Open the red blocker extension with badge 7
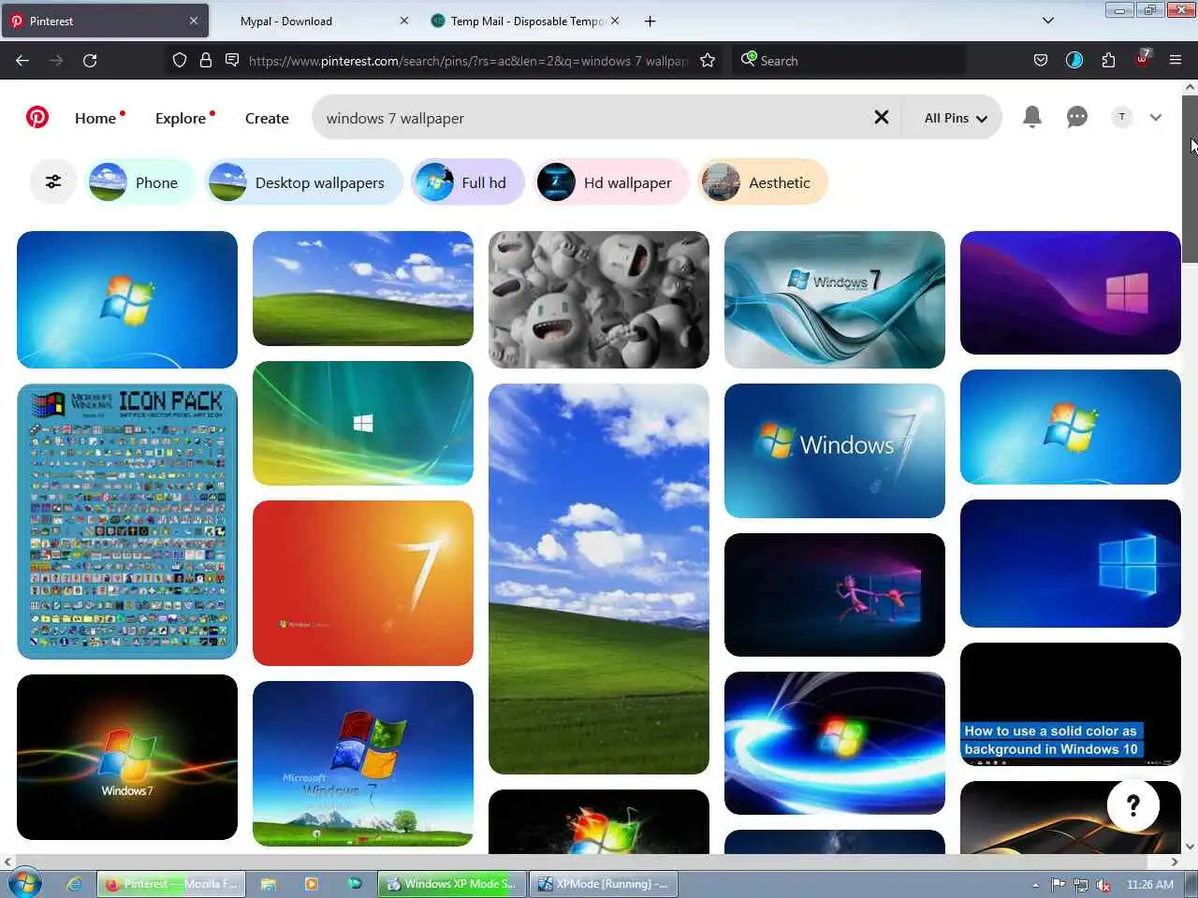1198x898 pixels. point(1143,58)
